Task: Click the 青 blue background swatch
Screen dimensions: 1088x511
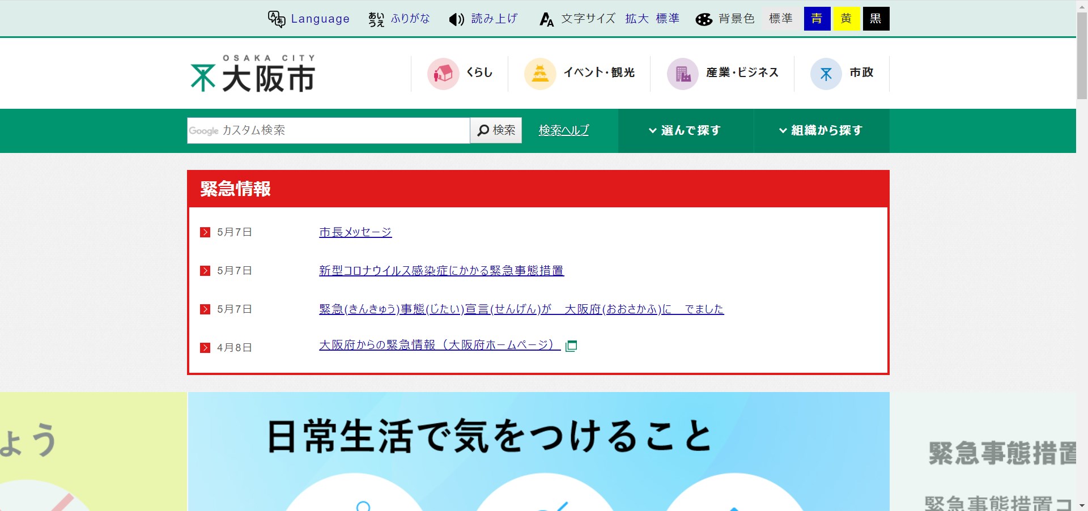Action: click(x=817, y=18)
